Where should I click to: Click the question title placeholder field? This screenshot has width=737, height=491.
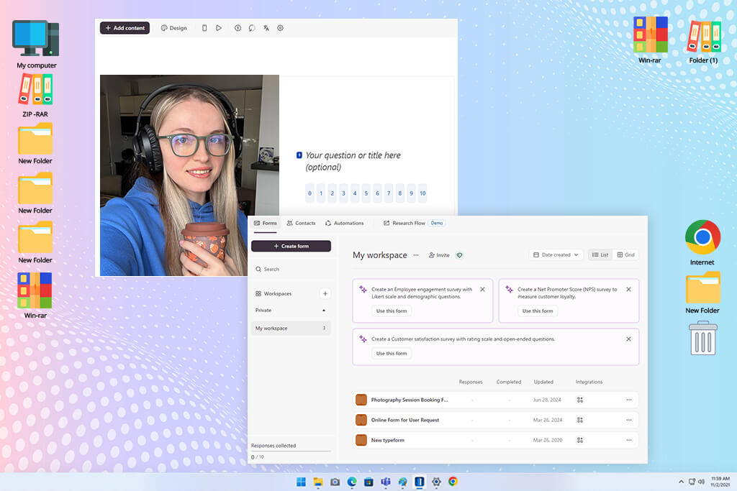[x=353, y=161]
